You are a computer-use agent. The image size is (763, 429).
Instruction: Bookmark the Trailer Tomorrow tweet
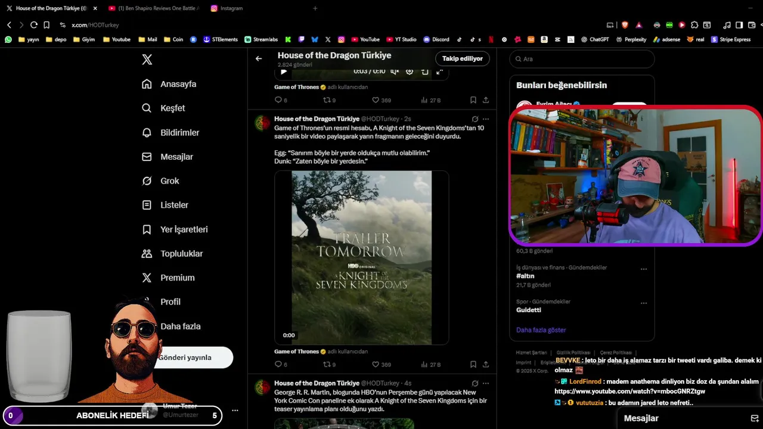(473, 365)
